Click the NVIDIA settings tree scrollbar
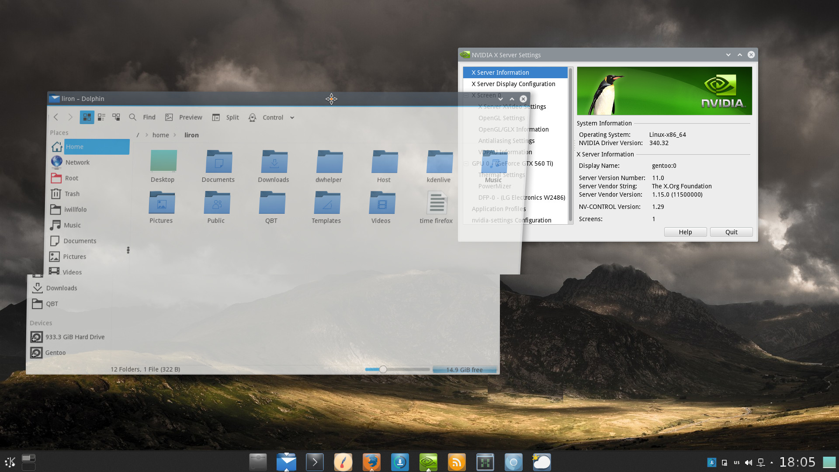This screenshot has height=472, width=839. (570, 144)
